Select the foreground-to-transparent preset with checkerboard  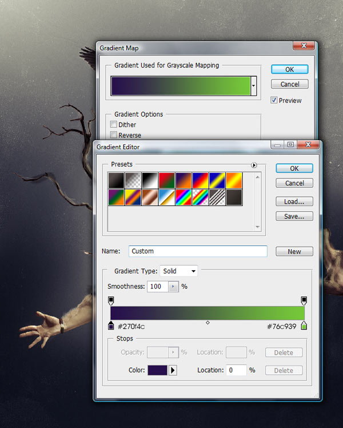(x=133, y=180)
